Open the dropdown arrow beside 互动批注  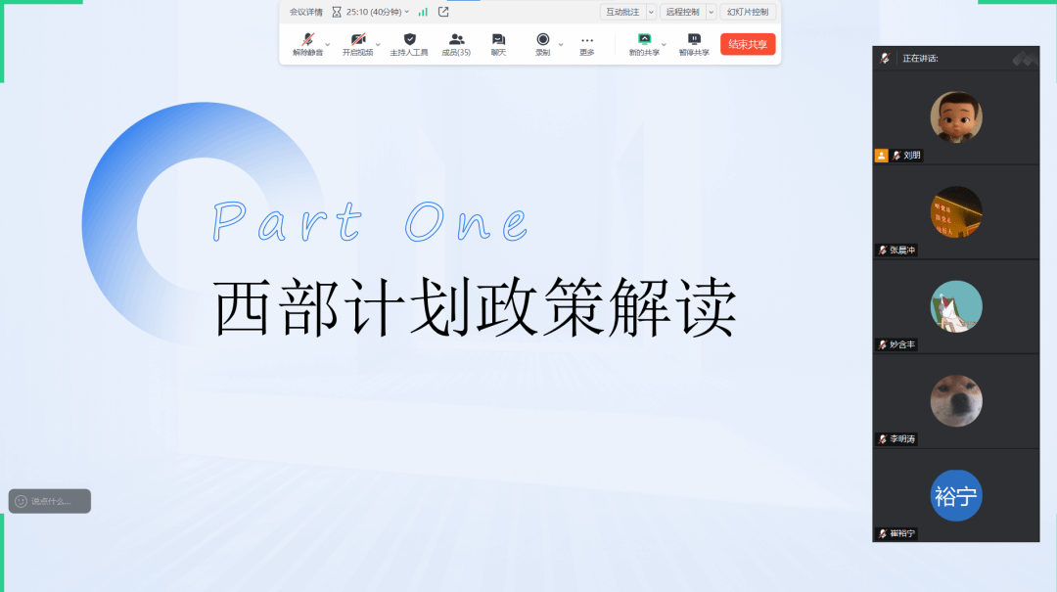click(651, 12)
